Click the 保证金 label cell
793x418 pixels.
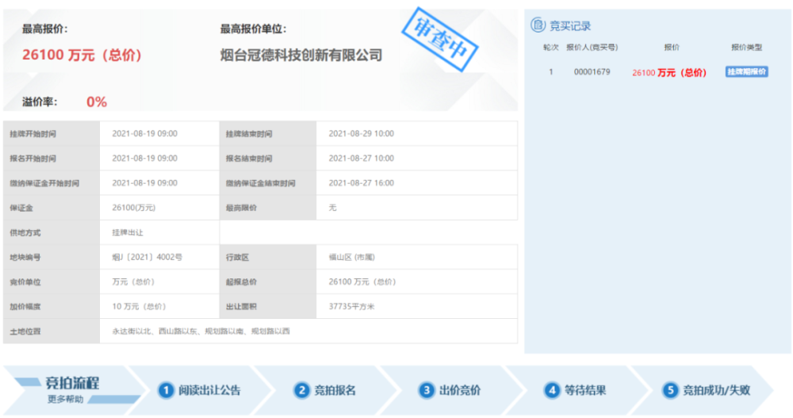click(52, 208)
